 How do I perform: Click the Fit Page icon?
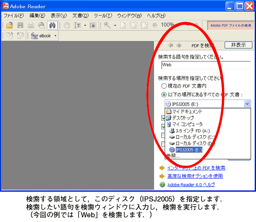pos(134,26)
